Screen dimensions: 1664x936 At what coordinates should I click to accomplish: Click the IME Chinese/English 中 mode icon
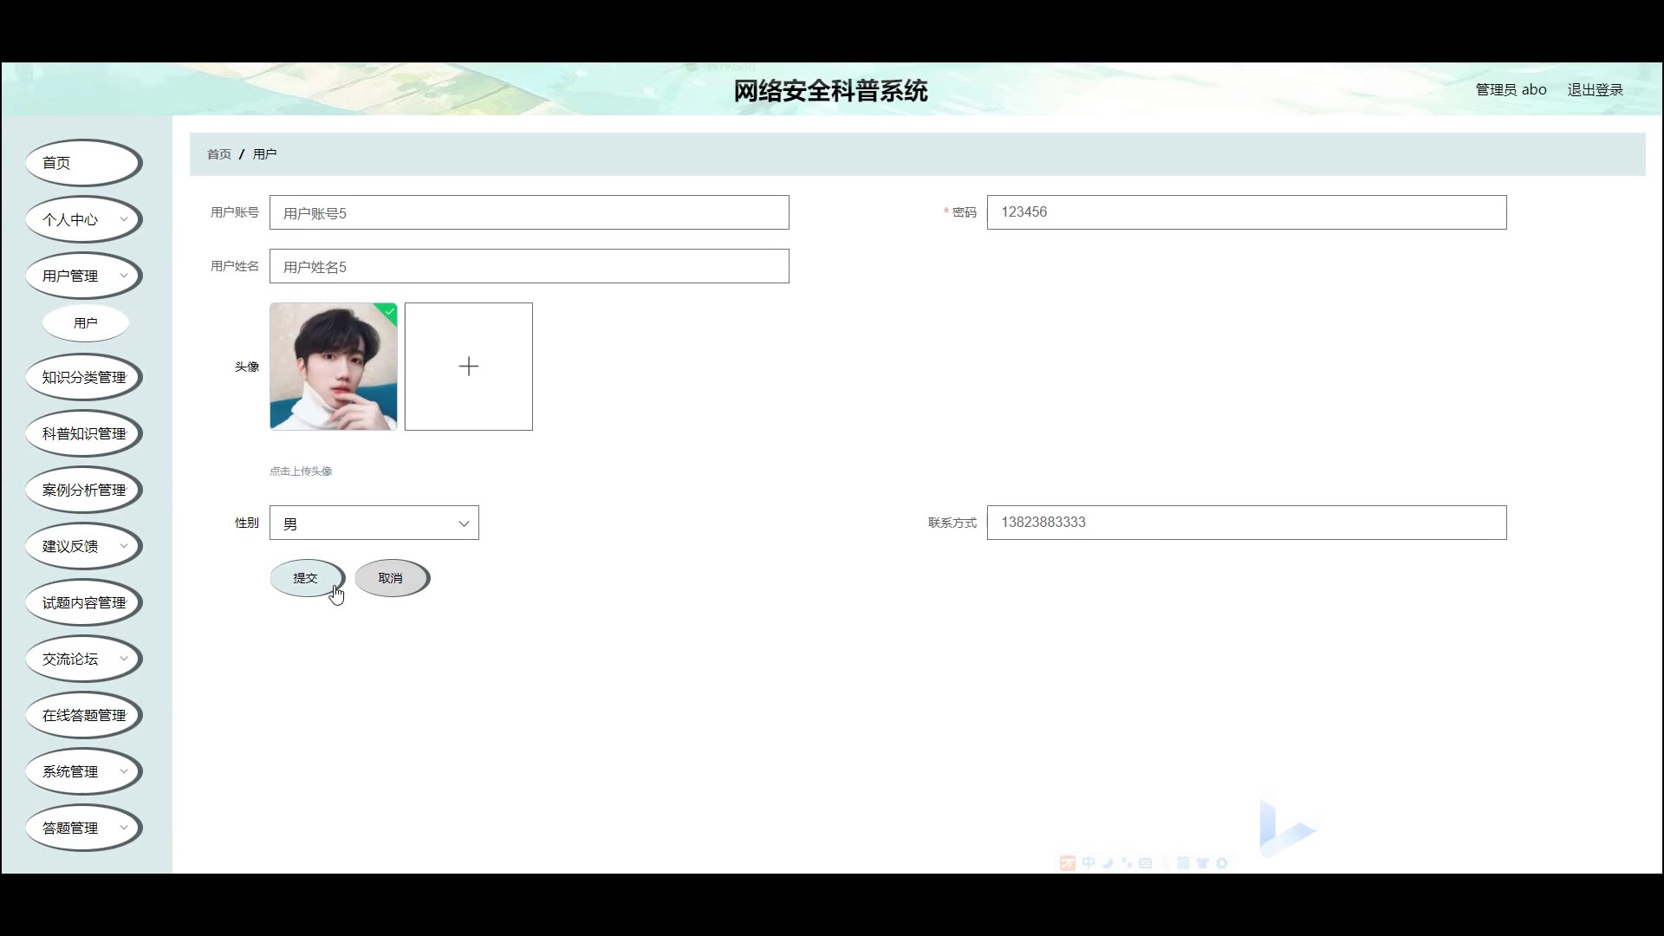(x=1089, y=863)
